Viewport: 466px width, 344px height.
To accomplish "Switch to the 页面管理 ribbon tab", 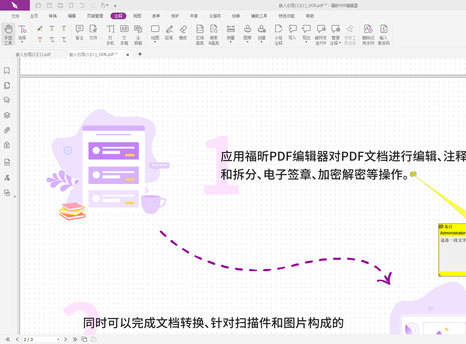I will 95,16.
